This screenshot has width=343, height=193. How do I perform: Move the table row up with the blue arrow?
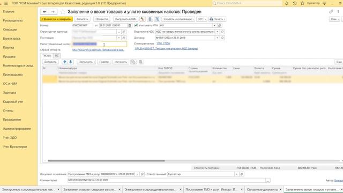pyautogui.click(x=65, y=62)
